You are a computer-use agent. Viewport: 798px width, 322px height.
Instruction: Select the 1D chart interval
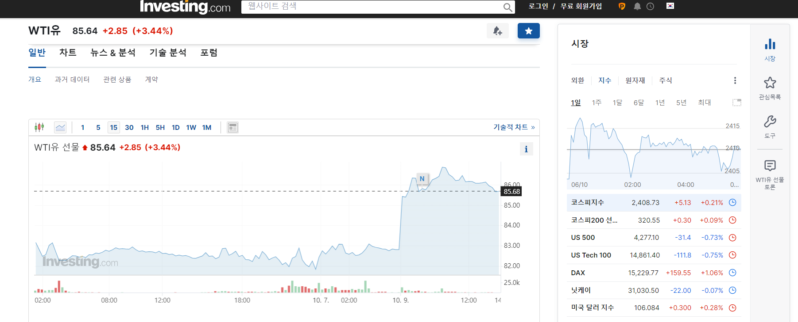[176, 128]
